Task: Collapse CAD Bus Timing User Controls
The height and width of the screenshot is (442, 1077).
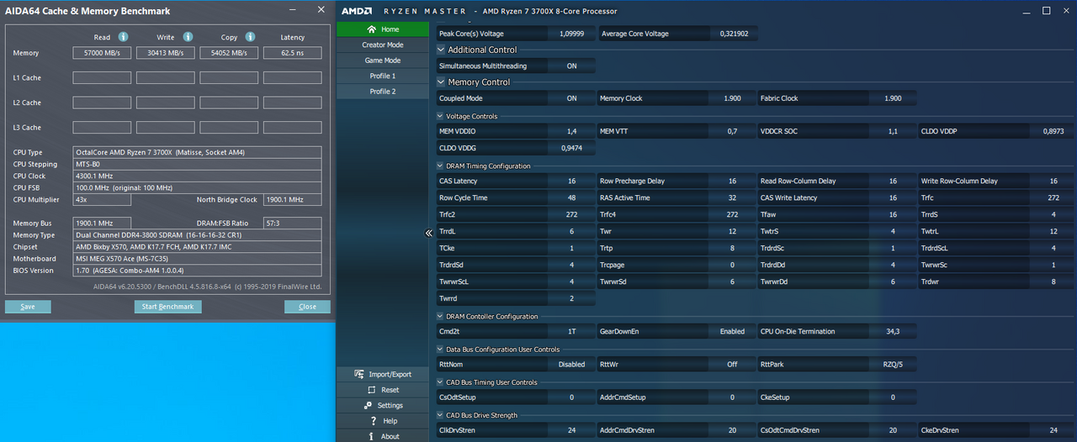Action: (440, 382)
